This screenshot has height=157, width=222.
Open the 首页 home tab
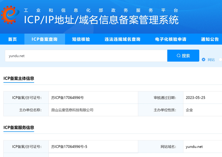click(x=12, y=39)
